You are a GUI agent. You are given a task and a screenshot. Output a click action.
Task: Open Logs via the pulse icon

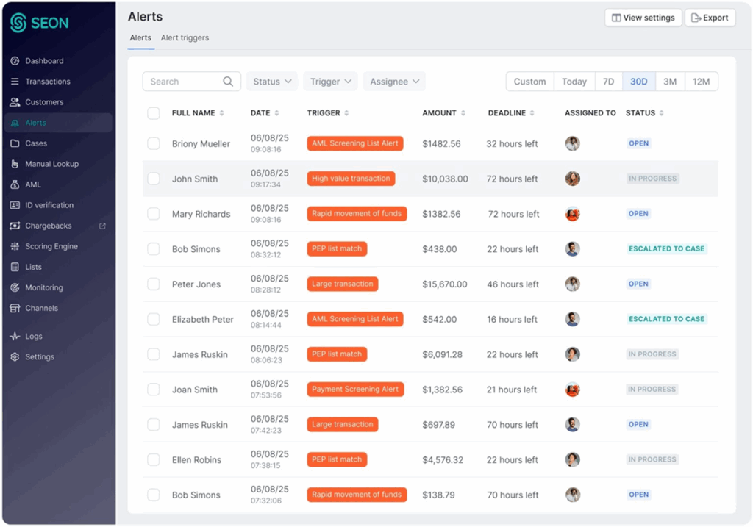pos(15,336)
